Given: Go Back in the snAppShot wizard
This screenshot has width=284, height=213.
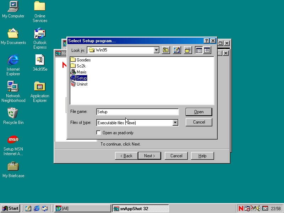Looking at the screenshot, I should pyautogui.click(x=126, y=156).
